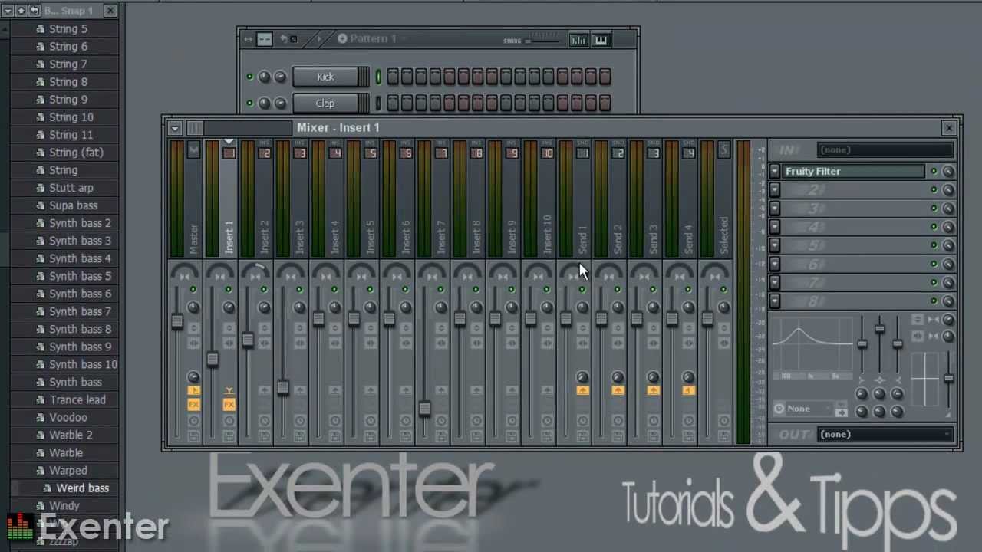Click the orange send arrow on Send 1
The width and height of the screenshot is (982, 552).
(x=582, y=390)
